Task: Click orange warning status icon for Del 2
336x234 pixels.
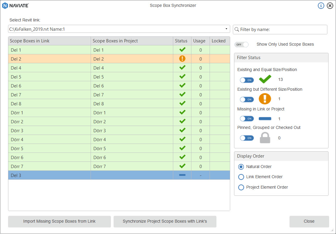Action: 182,59
